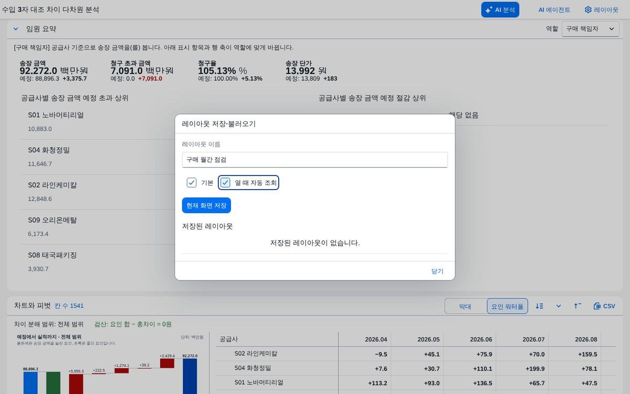This screenshot has height=394, width=630.
Task: Click the sort descending list icon
Action: (x=539, y=306)
